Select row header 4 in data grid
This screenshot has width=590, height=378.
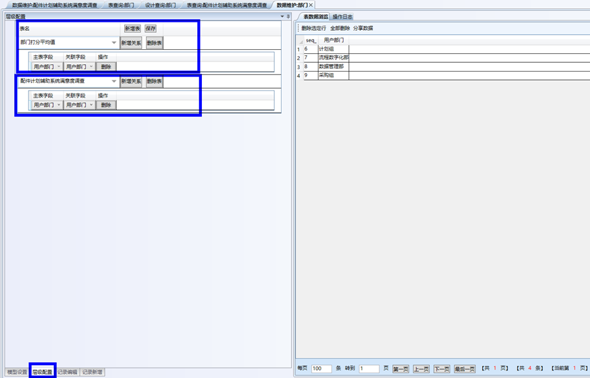pyautogui.click(x=299, y=75)
